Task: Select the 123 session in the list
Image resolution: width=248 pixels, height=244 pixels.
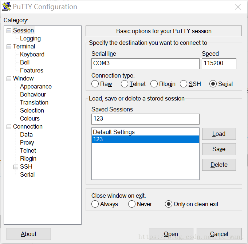Action: coord(145,139)
